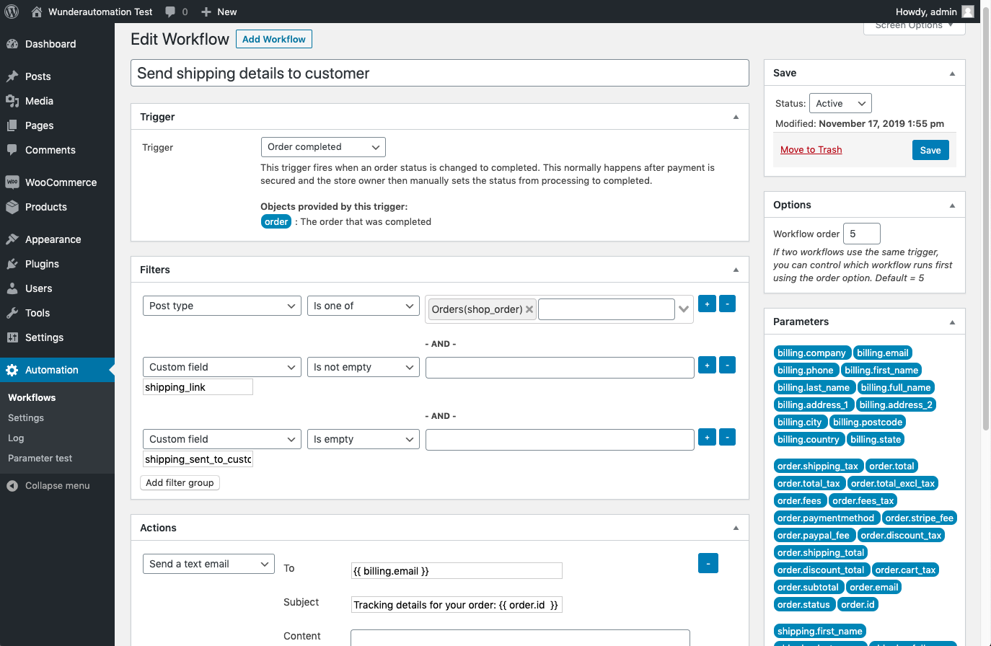Collapse the Filters panel
Image resolution: width=991 pixels, height=646 pixels.
point(736,270)
